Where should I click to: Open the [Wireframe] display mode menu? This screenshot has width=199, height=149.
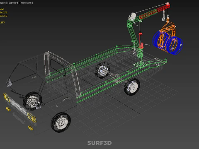[26, 3]
